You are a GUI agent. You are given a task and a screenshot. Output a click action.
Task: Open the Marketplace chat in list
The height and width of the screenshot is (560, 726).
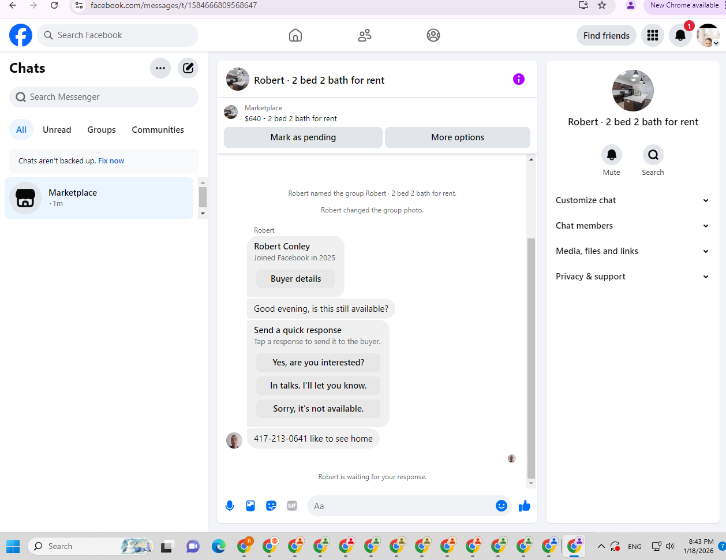[x=99, y=198]
